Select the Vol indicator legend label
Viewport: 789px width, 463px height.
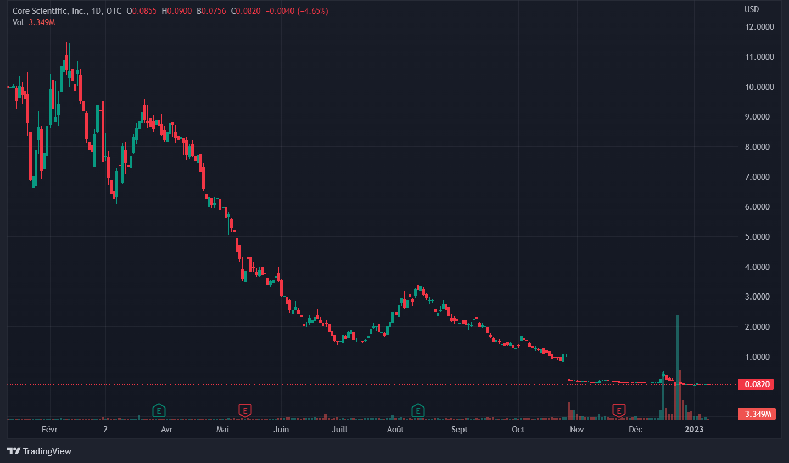pos(18,22)
